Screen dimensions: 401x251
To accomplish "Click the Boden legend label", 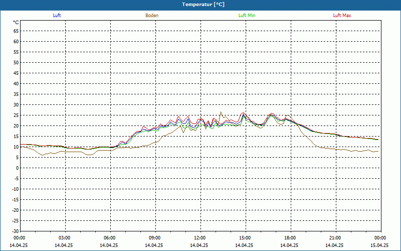I will click(152, 16).
